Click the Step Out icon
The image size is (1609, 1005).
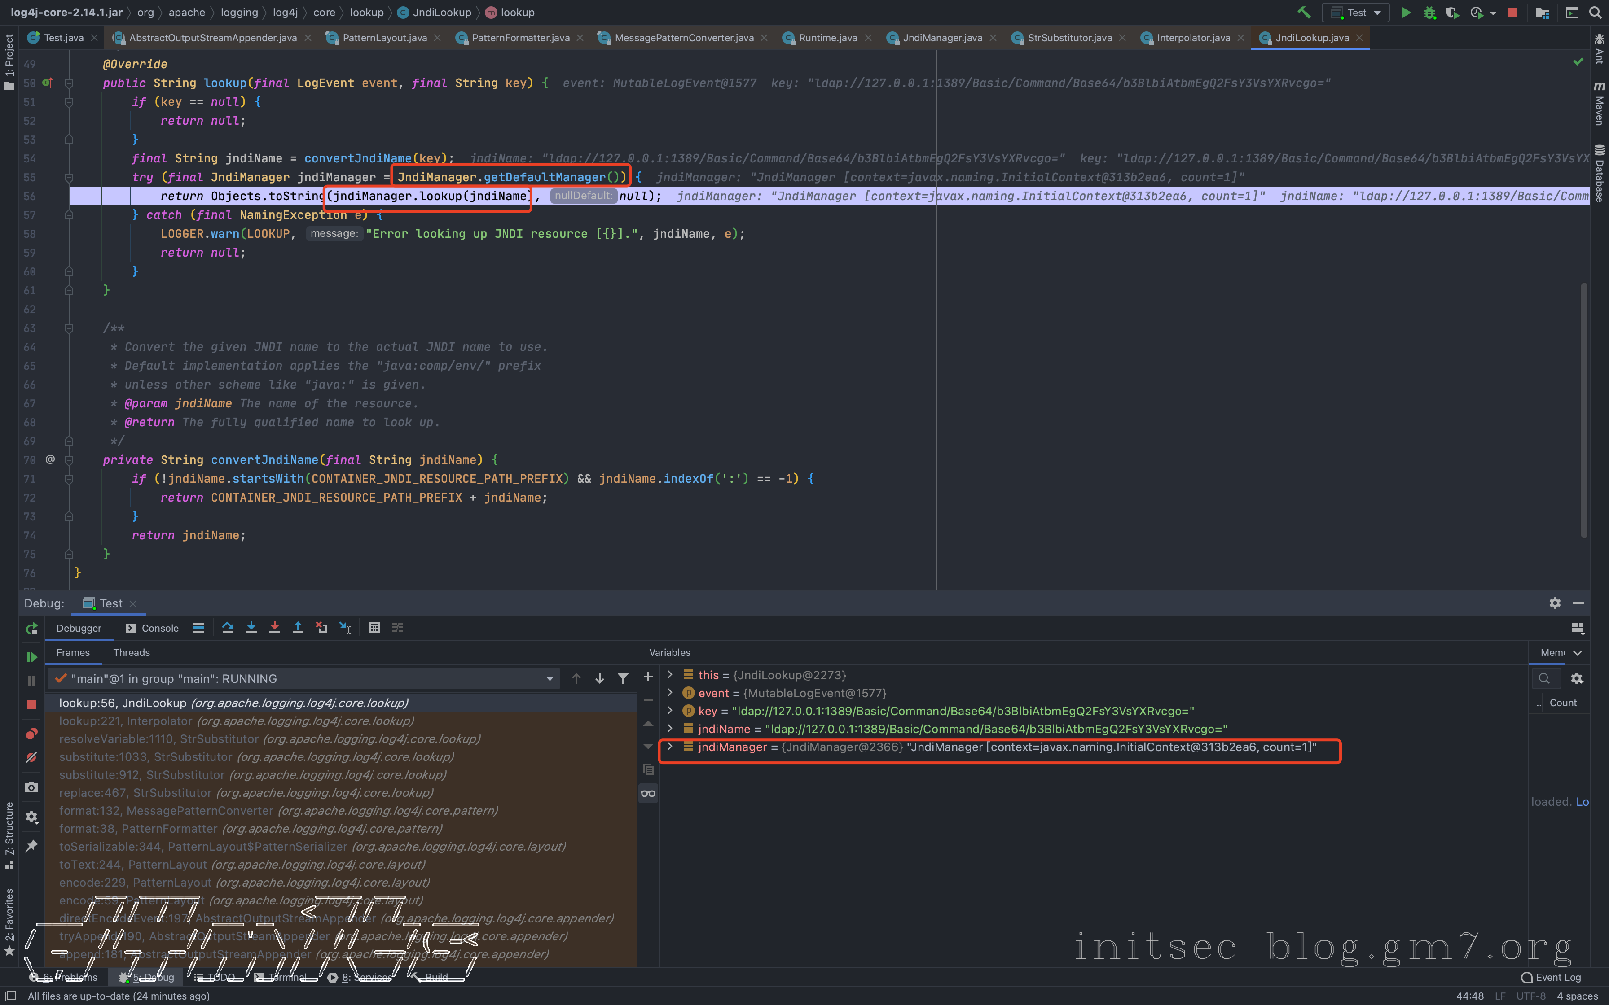[x=298, y=628]
